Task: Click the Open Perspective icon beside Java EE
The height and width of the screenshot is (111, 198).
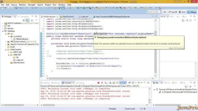Action: (x=165, y=12)
